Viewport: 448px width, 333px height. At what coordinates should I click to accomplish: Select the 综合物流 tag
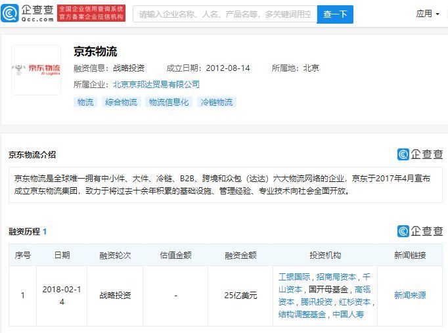[121, 102]
